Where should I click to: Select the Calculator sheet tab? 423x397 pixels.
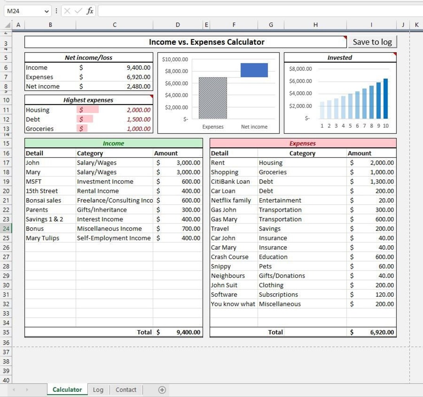point(67,390)
